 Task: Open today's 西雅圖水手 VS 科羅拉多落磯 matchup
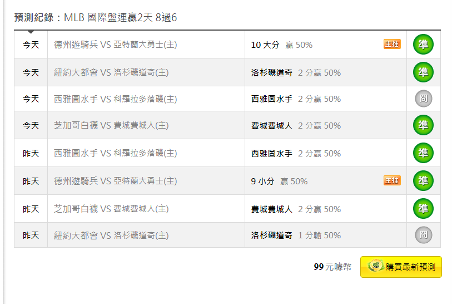tap(115, 99)
